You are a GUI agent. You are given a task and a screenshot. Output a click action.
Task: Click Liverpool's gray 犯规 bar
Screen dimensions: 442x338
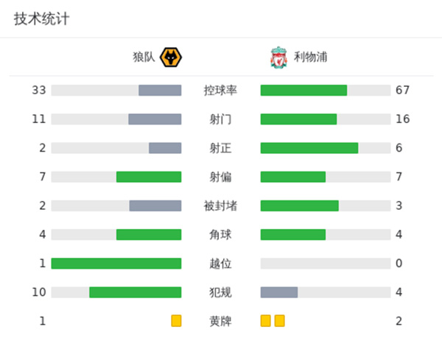tap(279, 292)
